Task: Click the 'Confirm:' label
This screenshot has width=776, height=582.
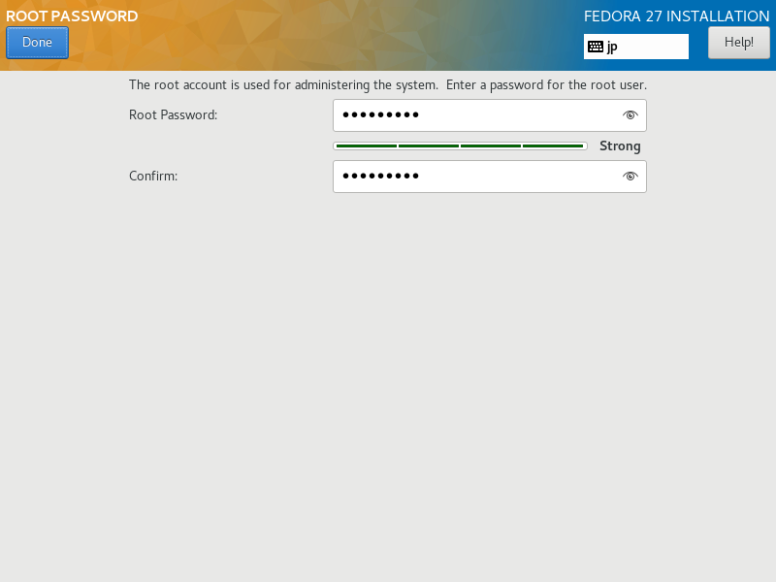Action: tap(153, 177)
